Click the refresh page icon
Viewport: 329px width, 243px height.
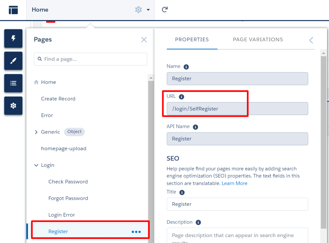(x=165, y=10)
